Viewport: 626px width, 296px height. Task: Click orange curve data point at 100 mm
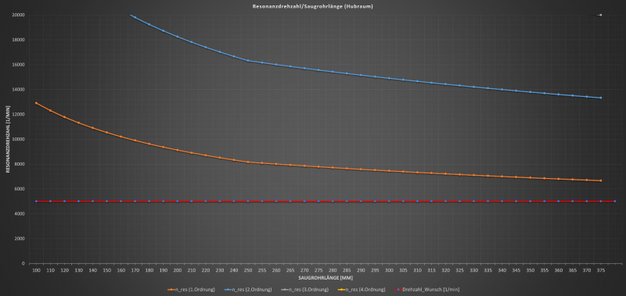(x=36, y=103)
